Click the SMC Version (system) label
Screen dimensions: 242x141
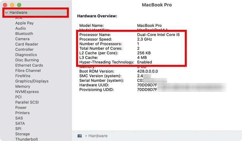click(x=100, y=76)
